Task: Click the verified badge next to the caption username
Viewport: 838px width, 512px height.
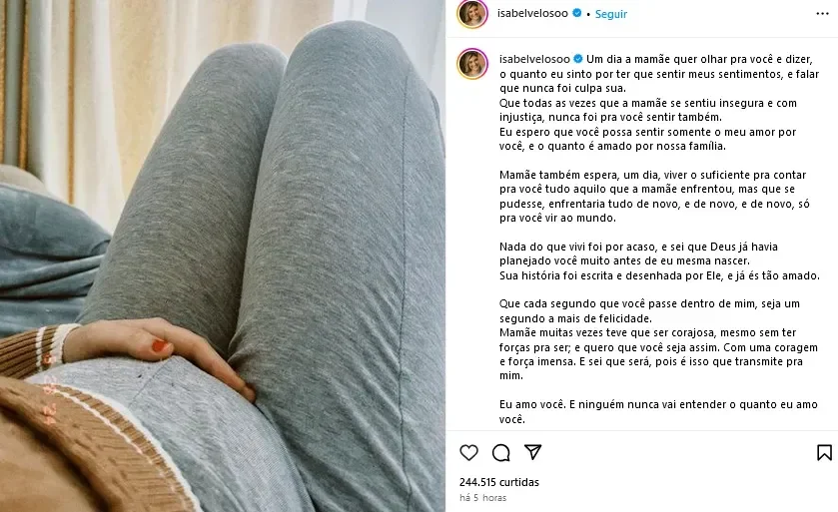Action: [578, 59]
